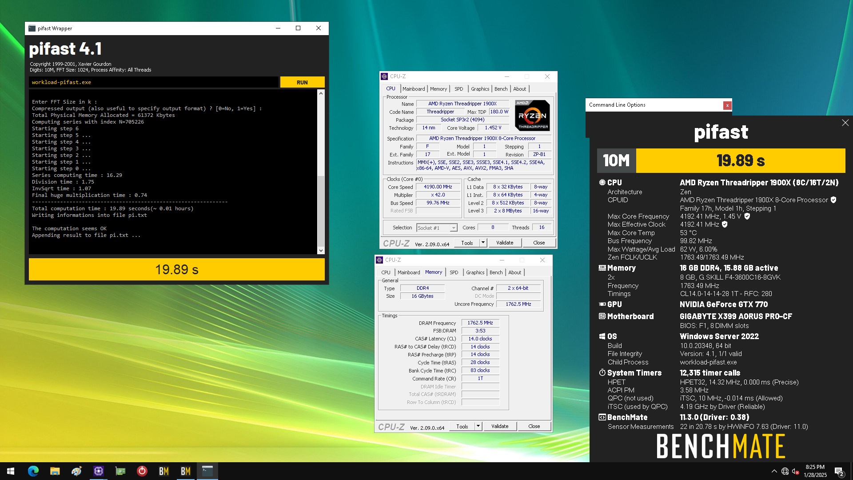Click Tools button in bottom CPU-Z
The image size is (853, 480).
462,426
